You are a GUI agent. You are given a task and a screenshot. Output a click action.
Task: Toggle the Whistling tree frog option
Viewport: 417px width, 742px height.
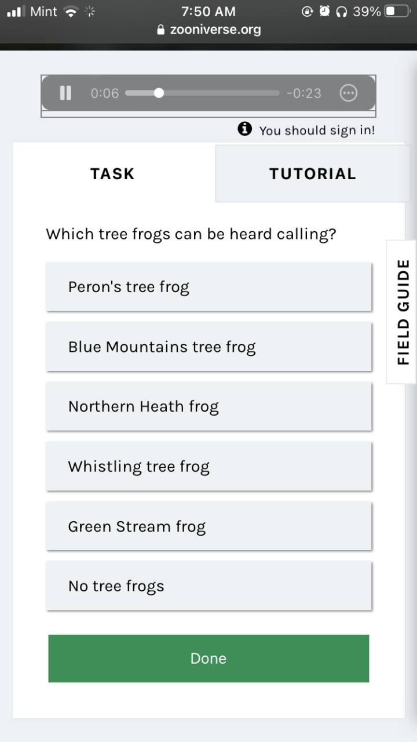click(209, 467)
